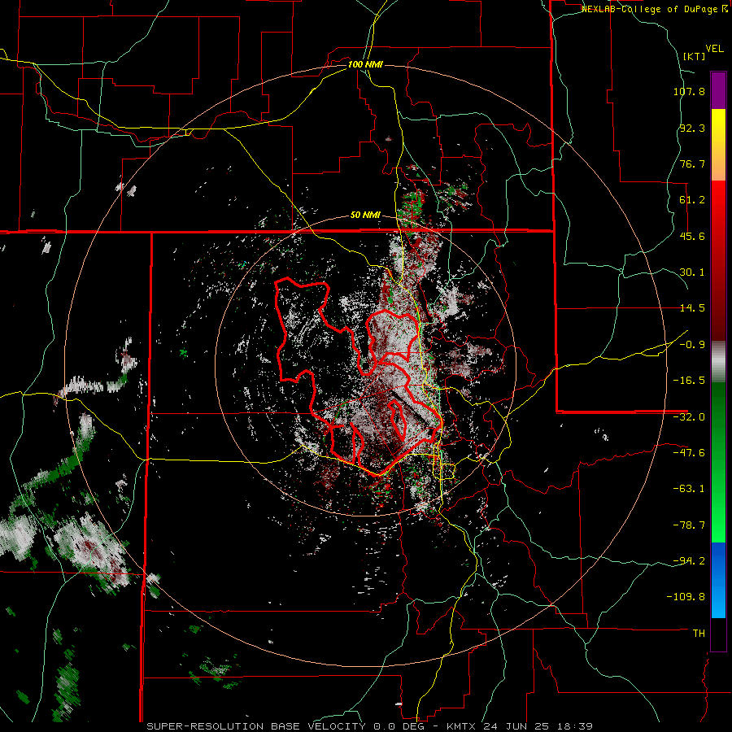Click the purple segment of velocity color bar

coord(718,91)
